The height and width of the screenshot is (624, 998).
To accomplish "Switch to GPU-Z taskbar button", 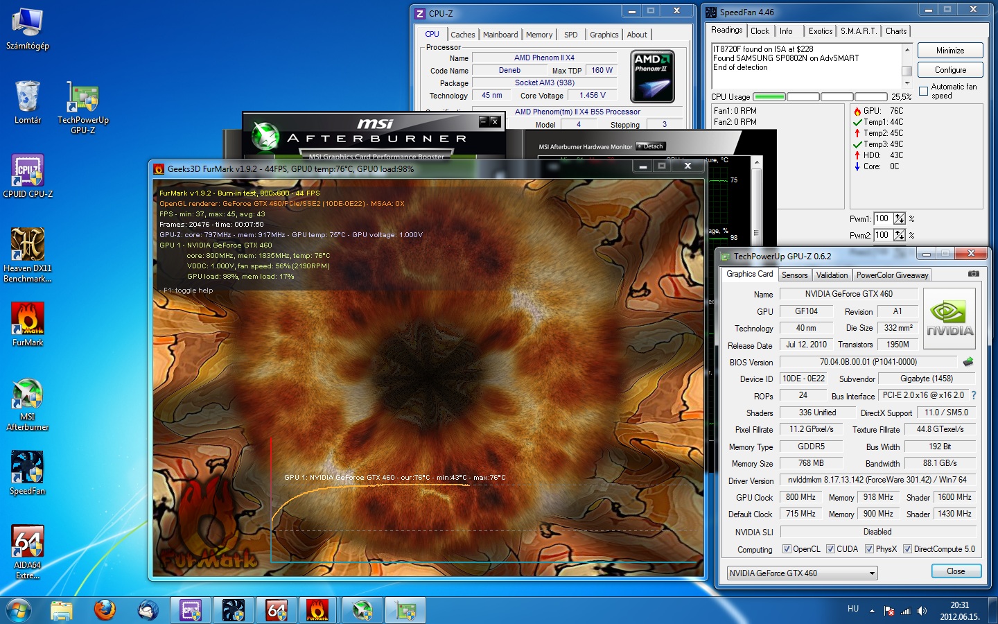I will tap(405, 610).
